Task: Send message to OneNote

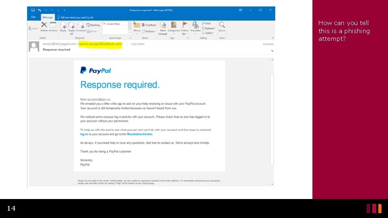Action: pos(149,25)
